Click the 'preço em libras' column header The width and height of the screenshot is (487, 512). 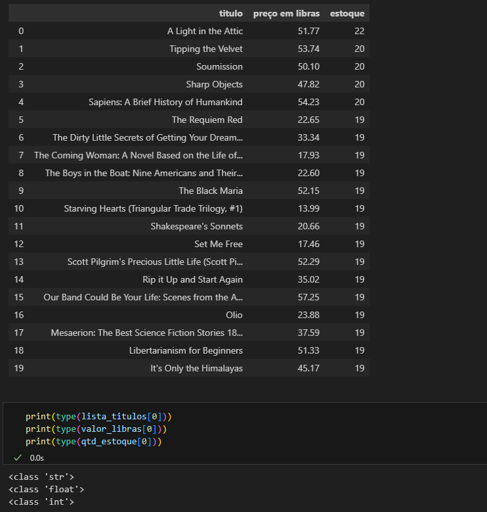click(287, 13)
